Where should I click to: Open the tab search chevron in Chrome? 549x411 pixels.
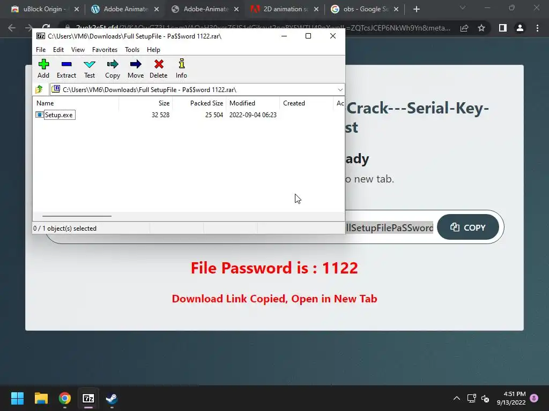463,7
